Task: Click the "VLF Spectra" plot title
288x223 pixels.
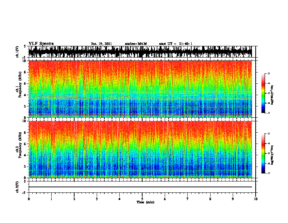Action: point(41,44)
